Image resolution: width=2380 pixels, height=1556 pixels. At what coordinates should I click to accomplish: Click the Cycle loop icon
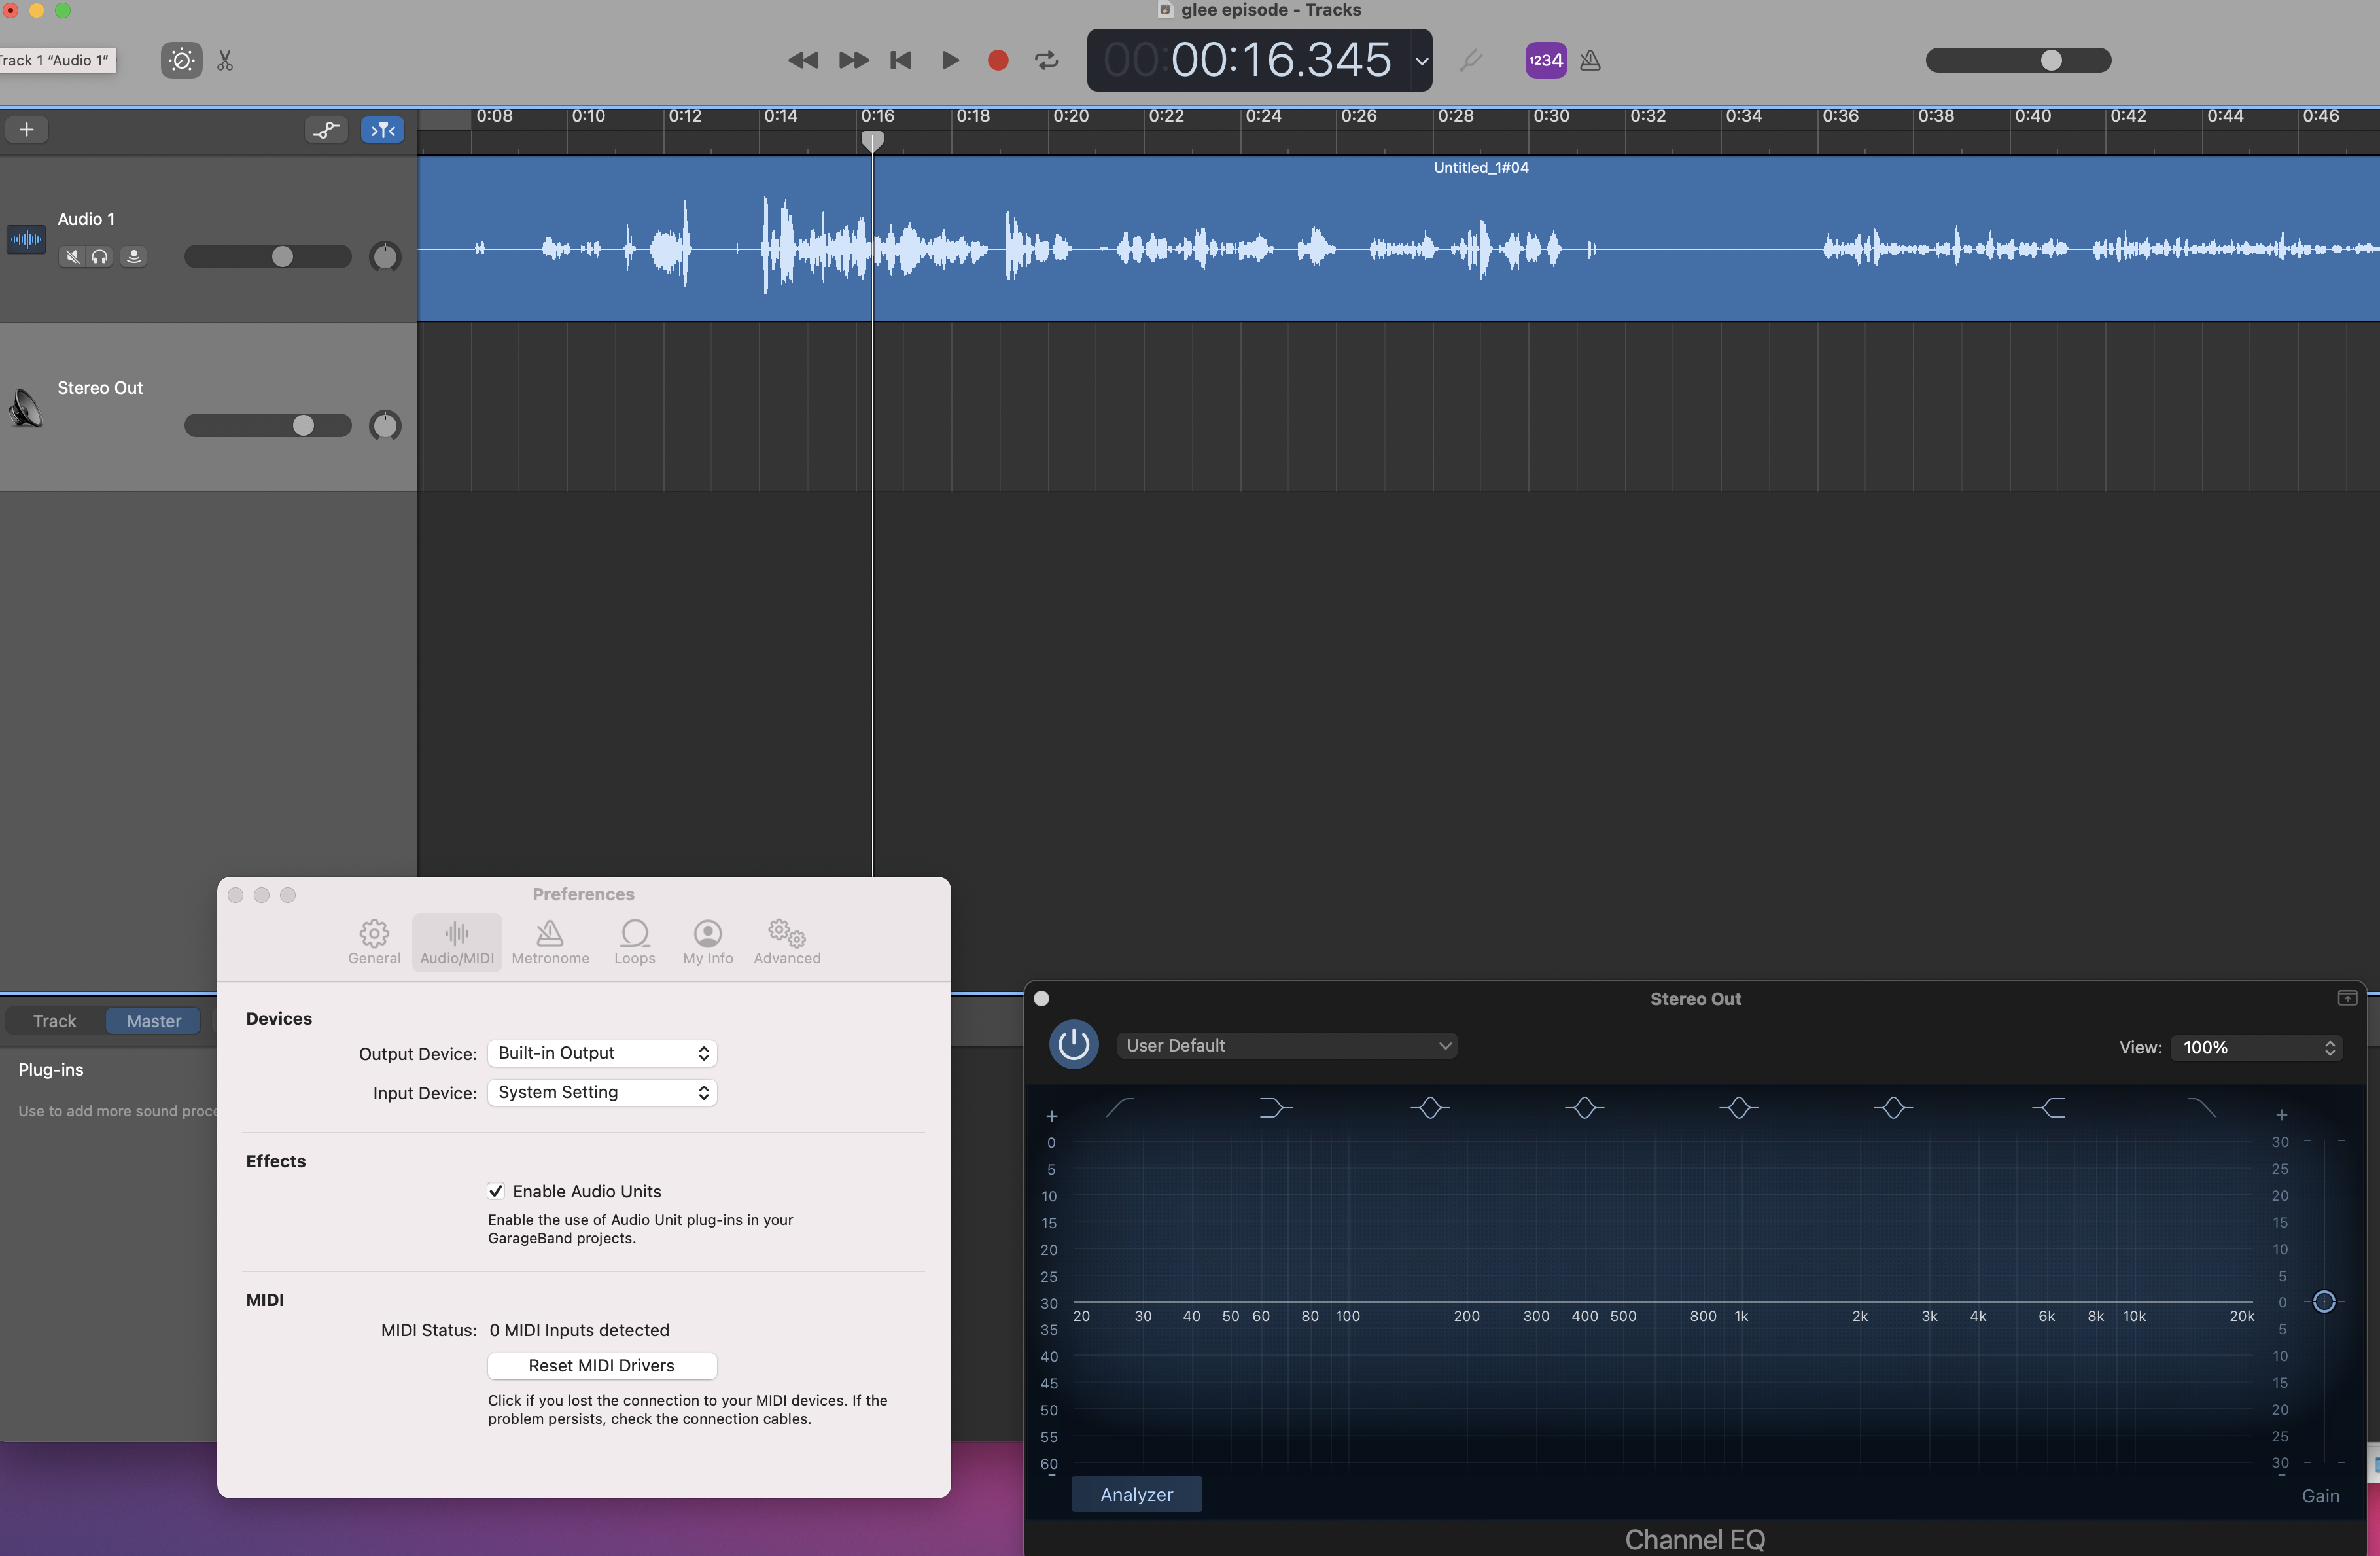pos(1046,60)
